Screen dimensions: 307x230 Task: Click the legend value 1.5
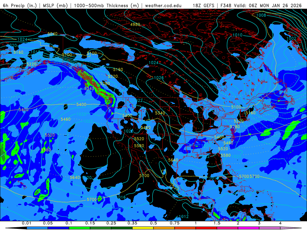217,223
